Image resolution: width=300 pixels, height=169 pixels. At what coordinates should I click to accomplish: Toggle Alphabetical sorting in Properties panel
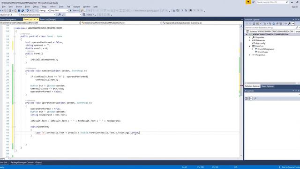(x=250, y=99)
